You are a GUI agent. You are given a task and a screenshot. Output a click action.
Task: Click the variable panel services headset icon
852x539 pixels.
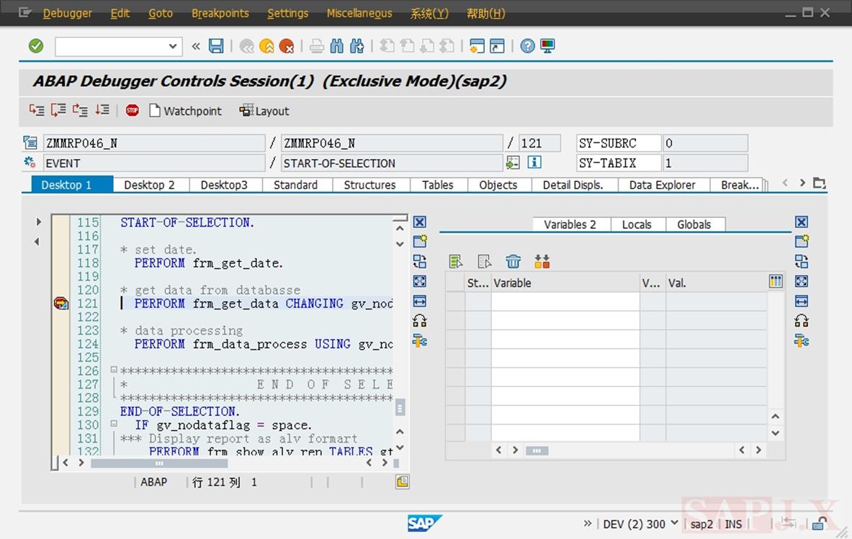pyautogui.click(x=802, y=321)
